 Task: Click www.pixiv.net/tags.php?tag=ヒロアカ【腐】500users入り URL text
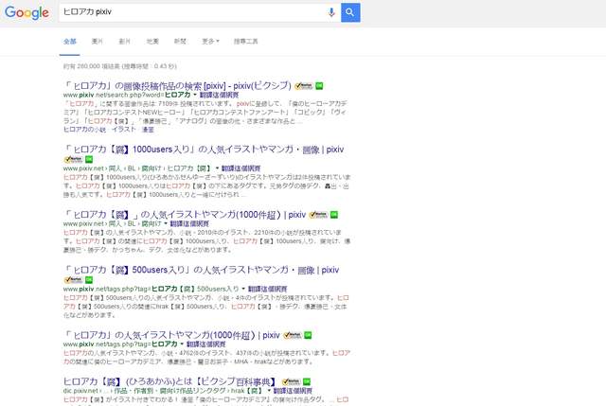click(151, 289)
